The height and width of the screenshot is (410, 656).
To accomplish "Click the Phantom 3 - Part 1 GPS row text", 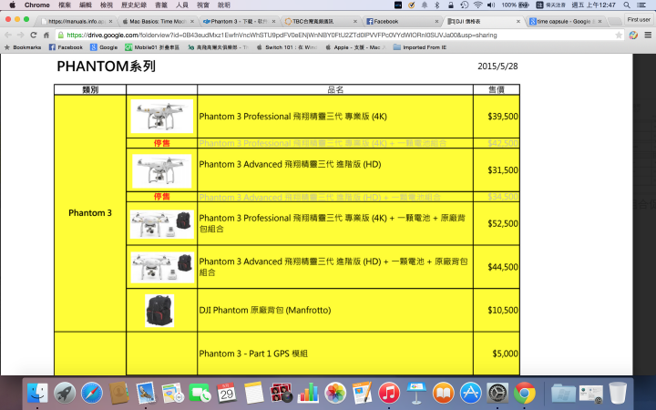I will point(253,354).
